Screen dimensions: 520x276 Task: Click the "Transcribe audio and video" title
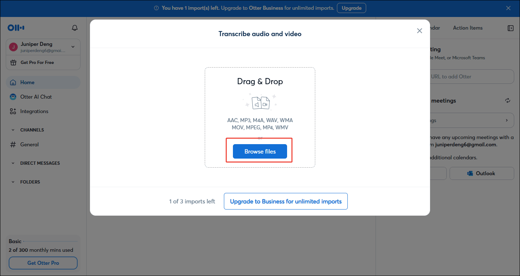[x=260, y=34]
